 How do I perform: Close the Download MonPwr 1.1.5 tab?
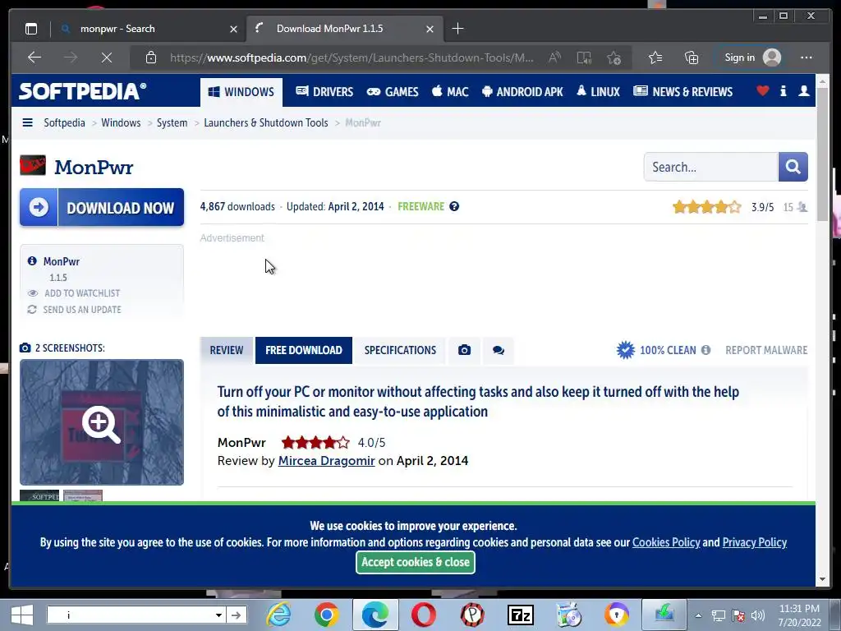point(430,29)
